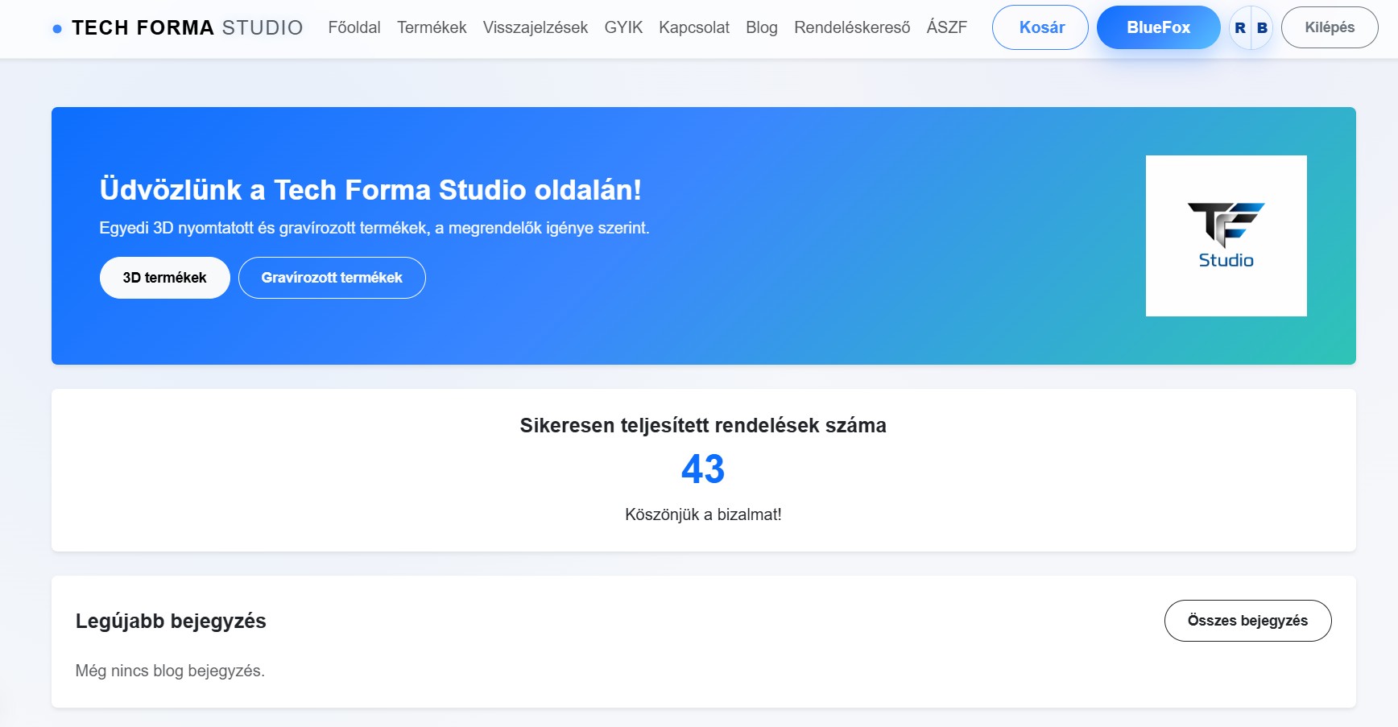This screenshot has width=1398, height=727.
Task: Click the Köszönjük a bizalmat text
Action: 703,514
